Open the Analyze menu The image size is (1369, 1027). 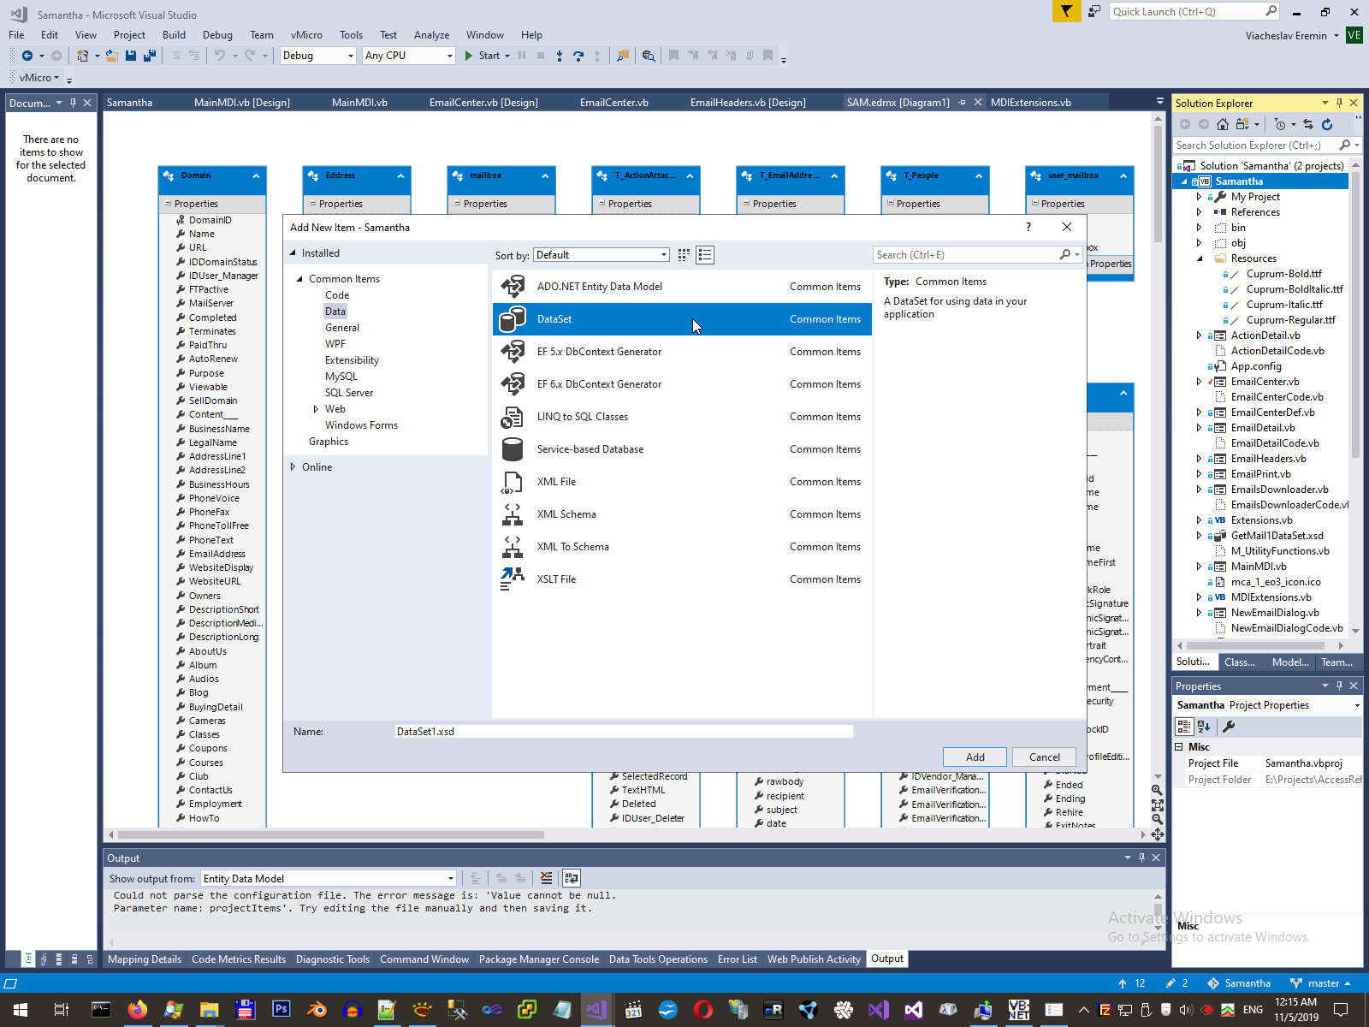[x=431, y=35]
